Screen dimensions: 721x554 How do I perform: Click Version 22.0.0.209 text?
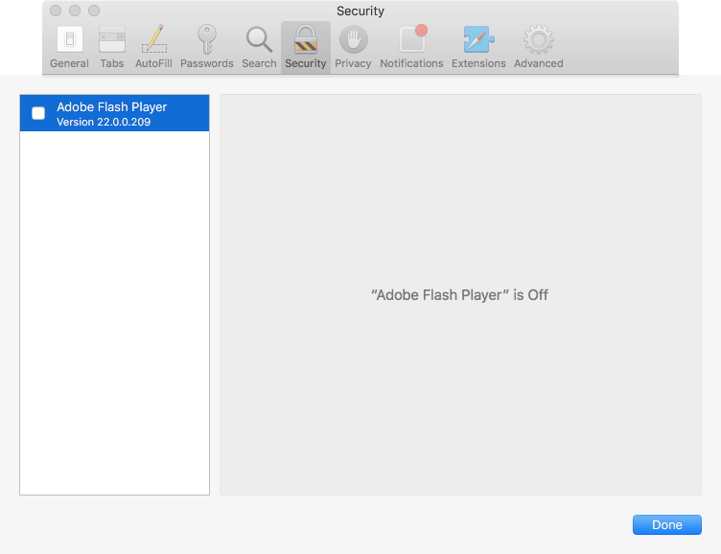(104, 122)
